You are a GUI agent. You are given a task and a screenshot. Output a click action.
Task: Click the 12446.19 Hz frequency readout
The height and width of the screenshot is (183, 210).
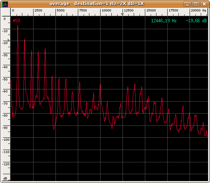coord(164,21)
